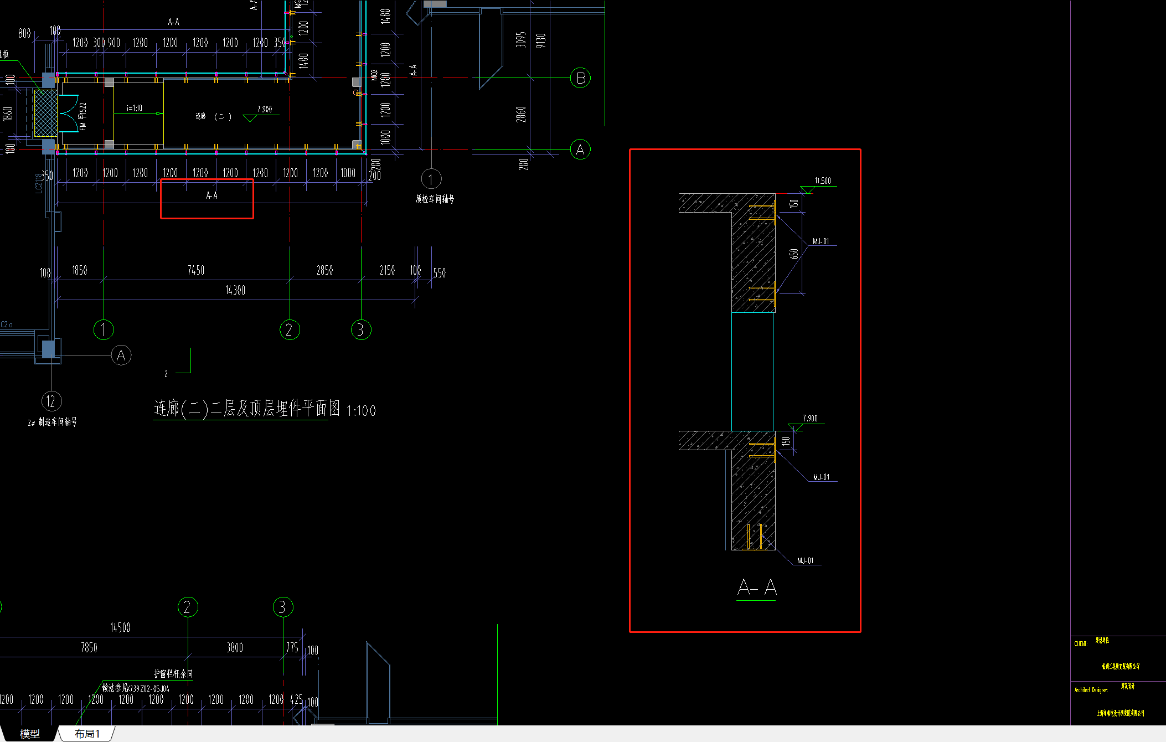The image size is (1166, 742).
Task: Pick white axis bubble A near bubble 12
Action: coord(121,355)
